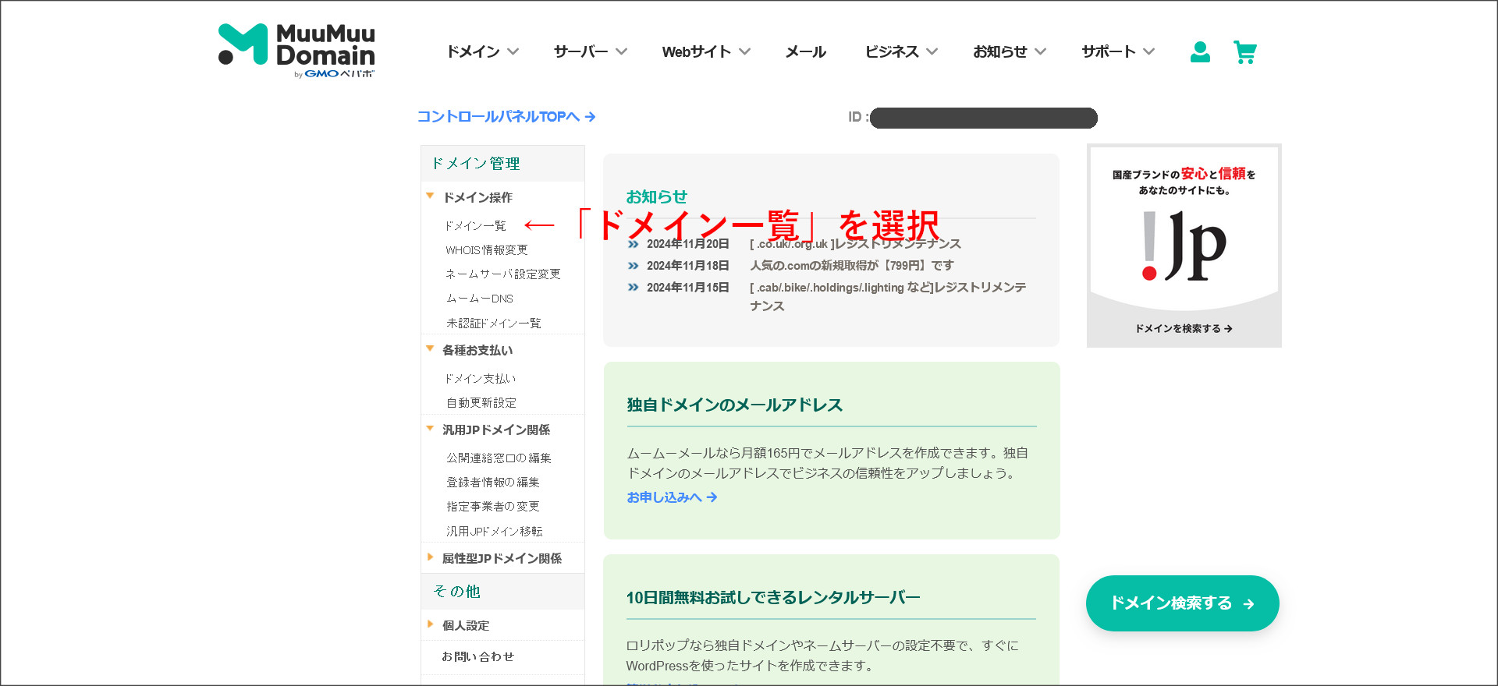Expand the ドメイン navigation menu
This screenshot has height=686, width=1498.
coord(482,51)
